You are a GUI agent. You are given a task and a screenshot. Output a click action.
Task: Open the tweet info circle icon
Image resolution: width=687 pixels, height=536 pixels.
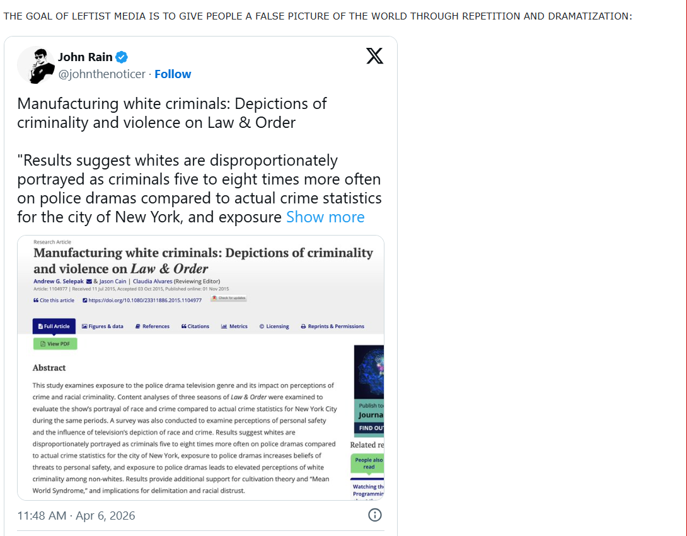click(x=374, y=515)
